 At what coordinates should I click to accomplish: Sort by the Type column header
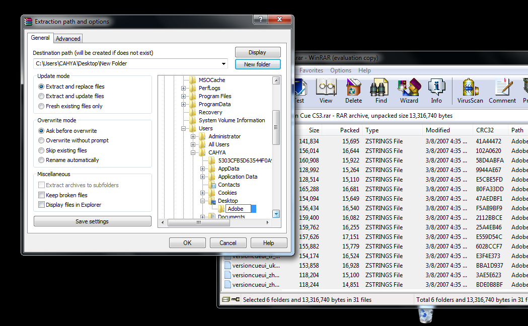[392, 130]
